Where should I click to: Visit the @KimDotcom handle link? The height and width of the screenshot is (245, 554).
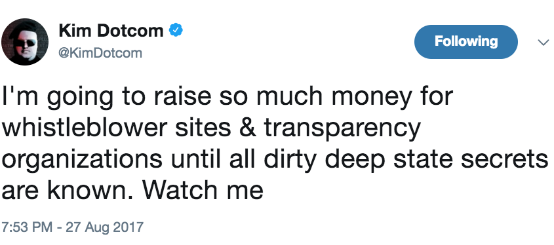tap(100, 53)
